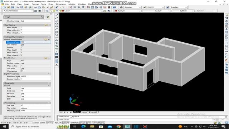Open Microsoft Edge from the taskbar
The image size is (229, 129).
click(x=83, y=126)
